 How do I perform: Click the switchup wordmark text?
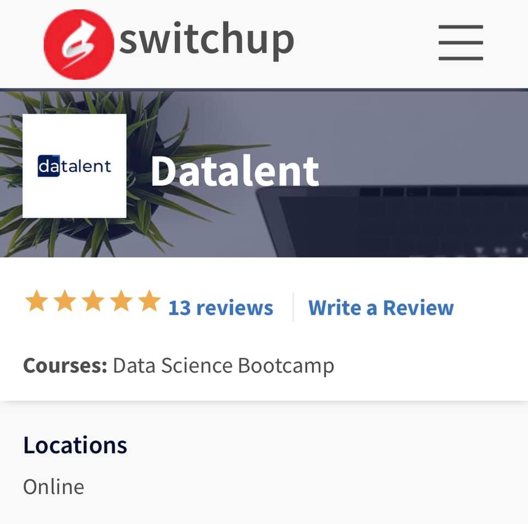207,40
